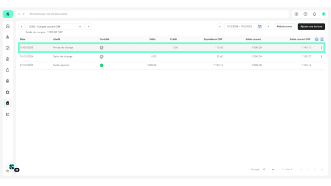Open the shopping bag icon in sidebar
The width and height of the screenshot is (331, 186).
[x=8, y=70]
